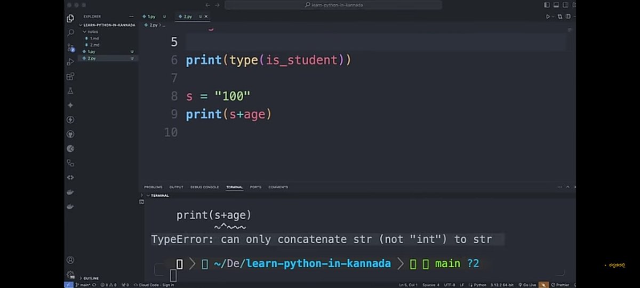The height and width of the screenshot is (288, 640).
Task: Change indentation via Spaces: 4
Action: pos(430,285)
